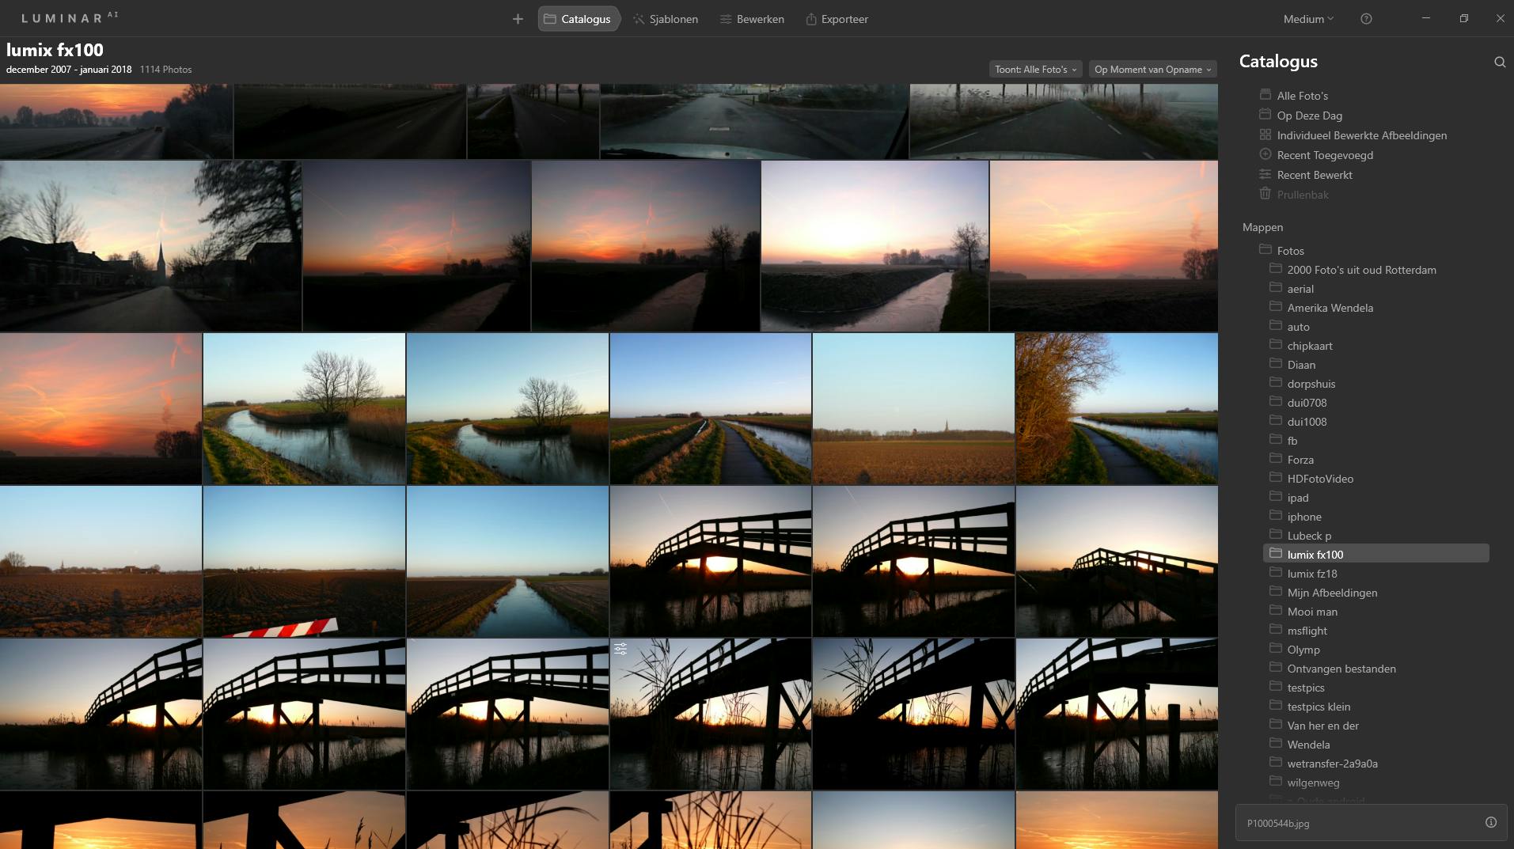Open the Mijn Afbeeldingen folder

tap(1332, 593)
